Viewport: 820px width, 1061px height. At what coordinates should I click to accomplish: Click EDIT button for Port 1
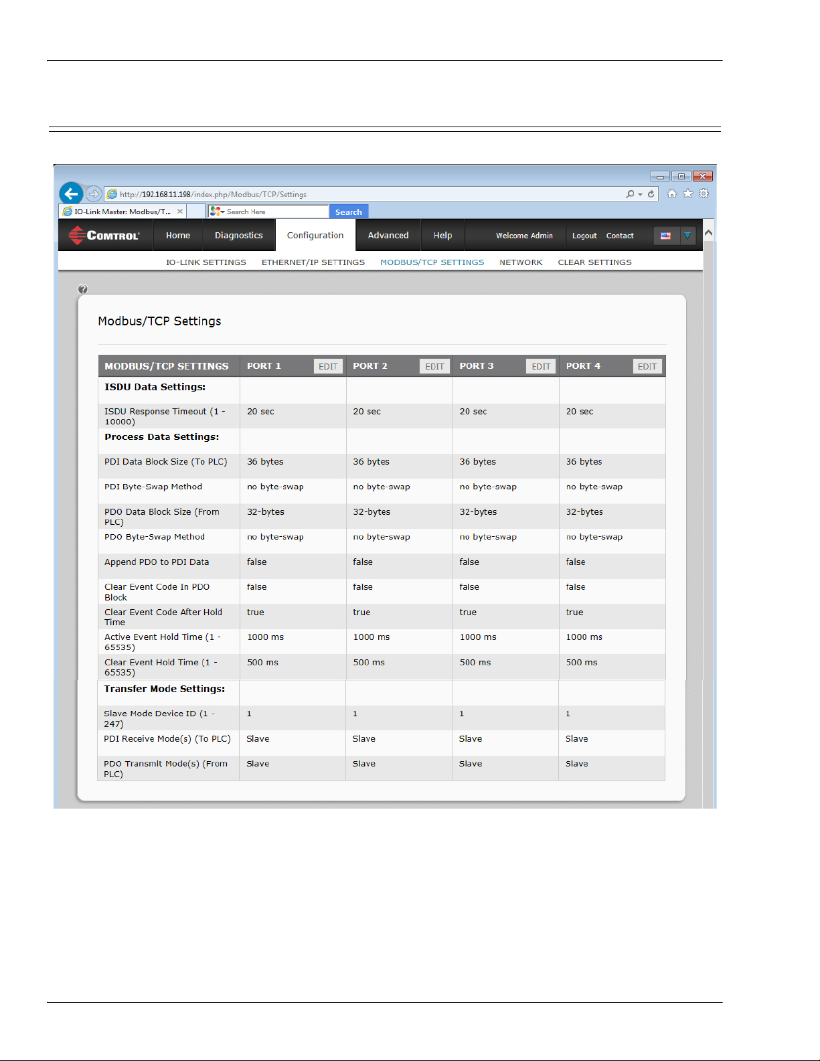pyautogui.click(x=328, y=366)
